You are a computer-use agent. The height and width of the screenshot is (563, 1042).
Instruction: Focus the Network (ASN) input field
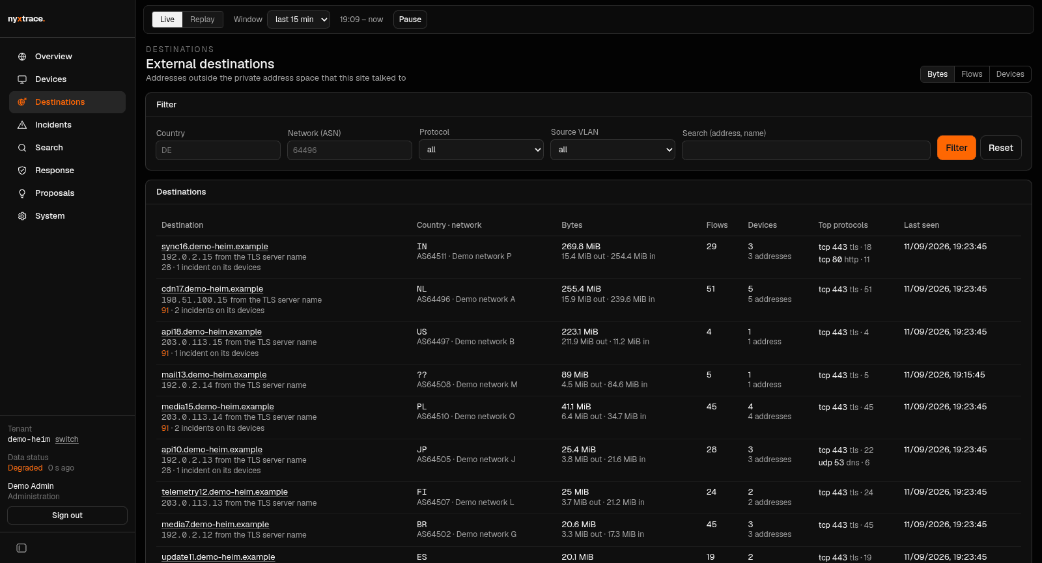pos(350,150)
